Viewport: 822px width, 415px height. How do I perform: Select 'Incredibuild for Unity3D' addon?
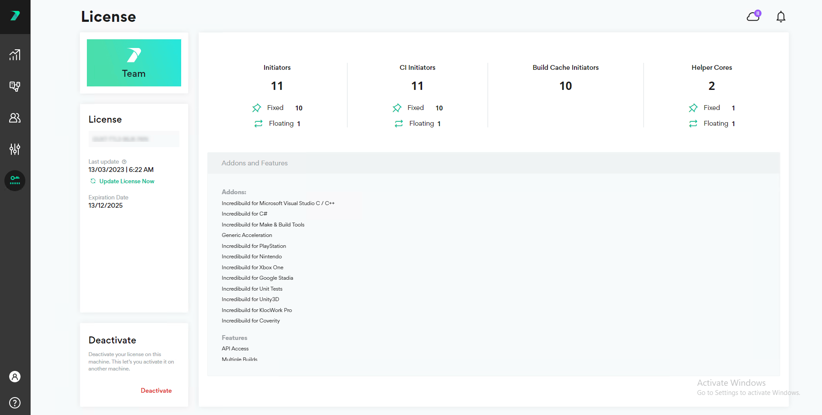(251, 299)
